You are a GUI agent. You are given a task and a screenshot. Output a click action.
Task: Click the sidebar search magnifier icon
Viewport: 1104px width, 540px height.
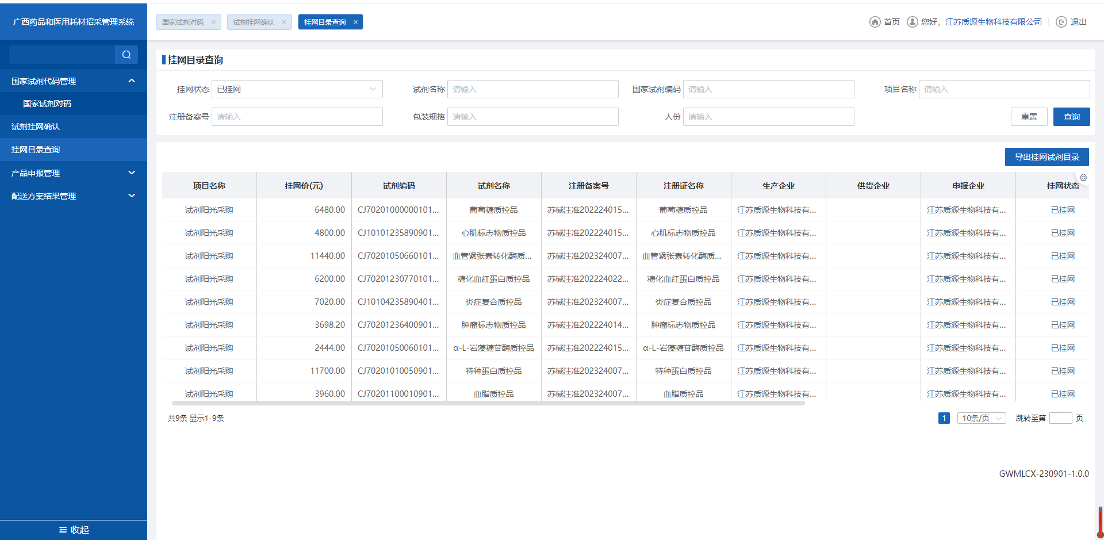[126, 55]
